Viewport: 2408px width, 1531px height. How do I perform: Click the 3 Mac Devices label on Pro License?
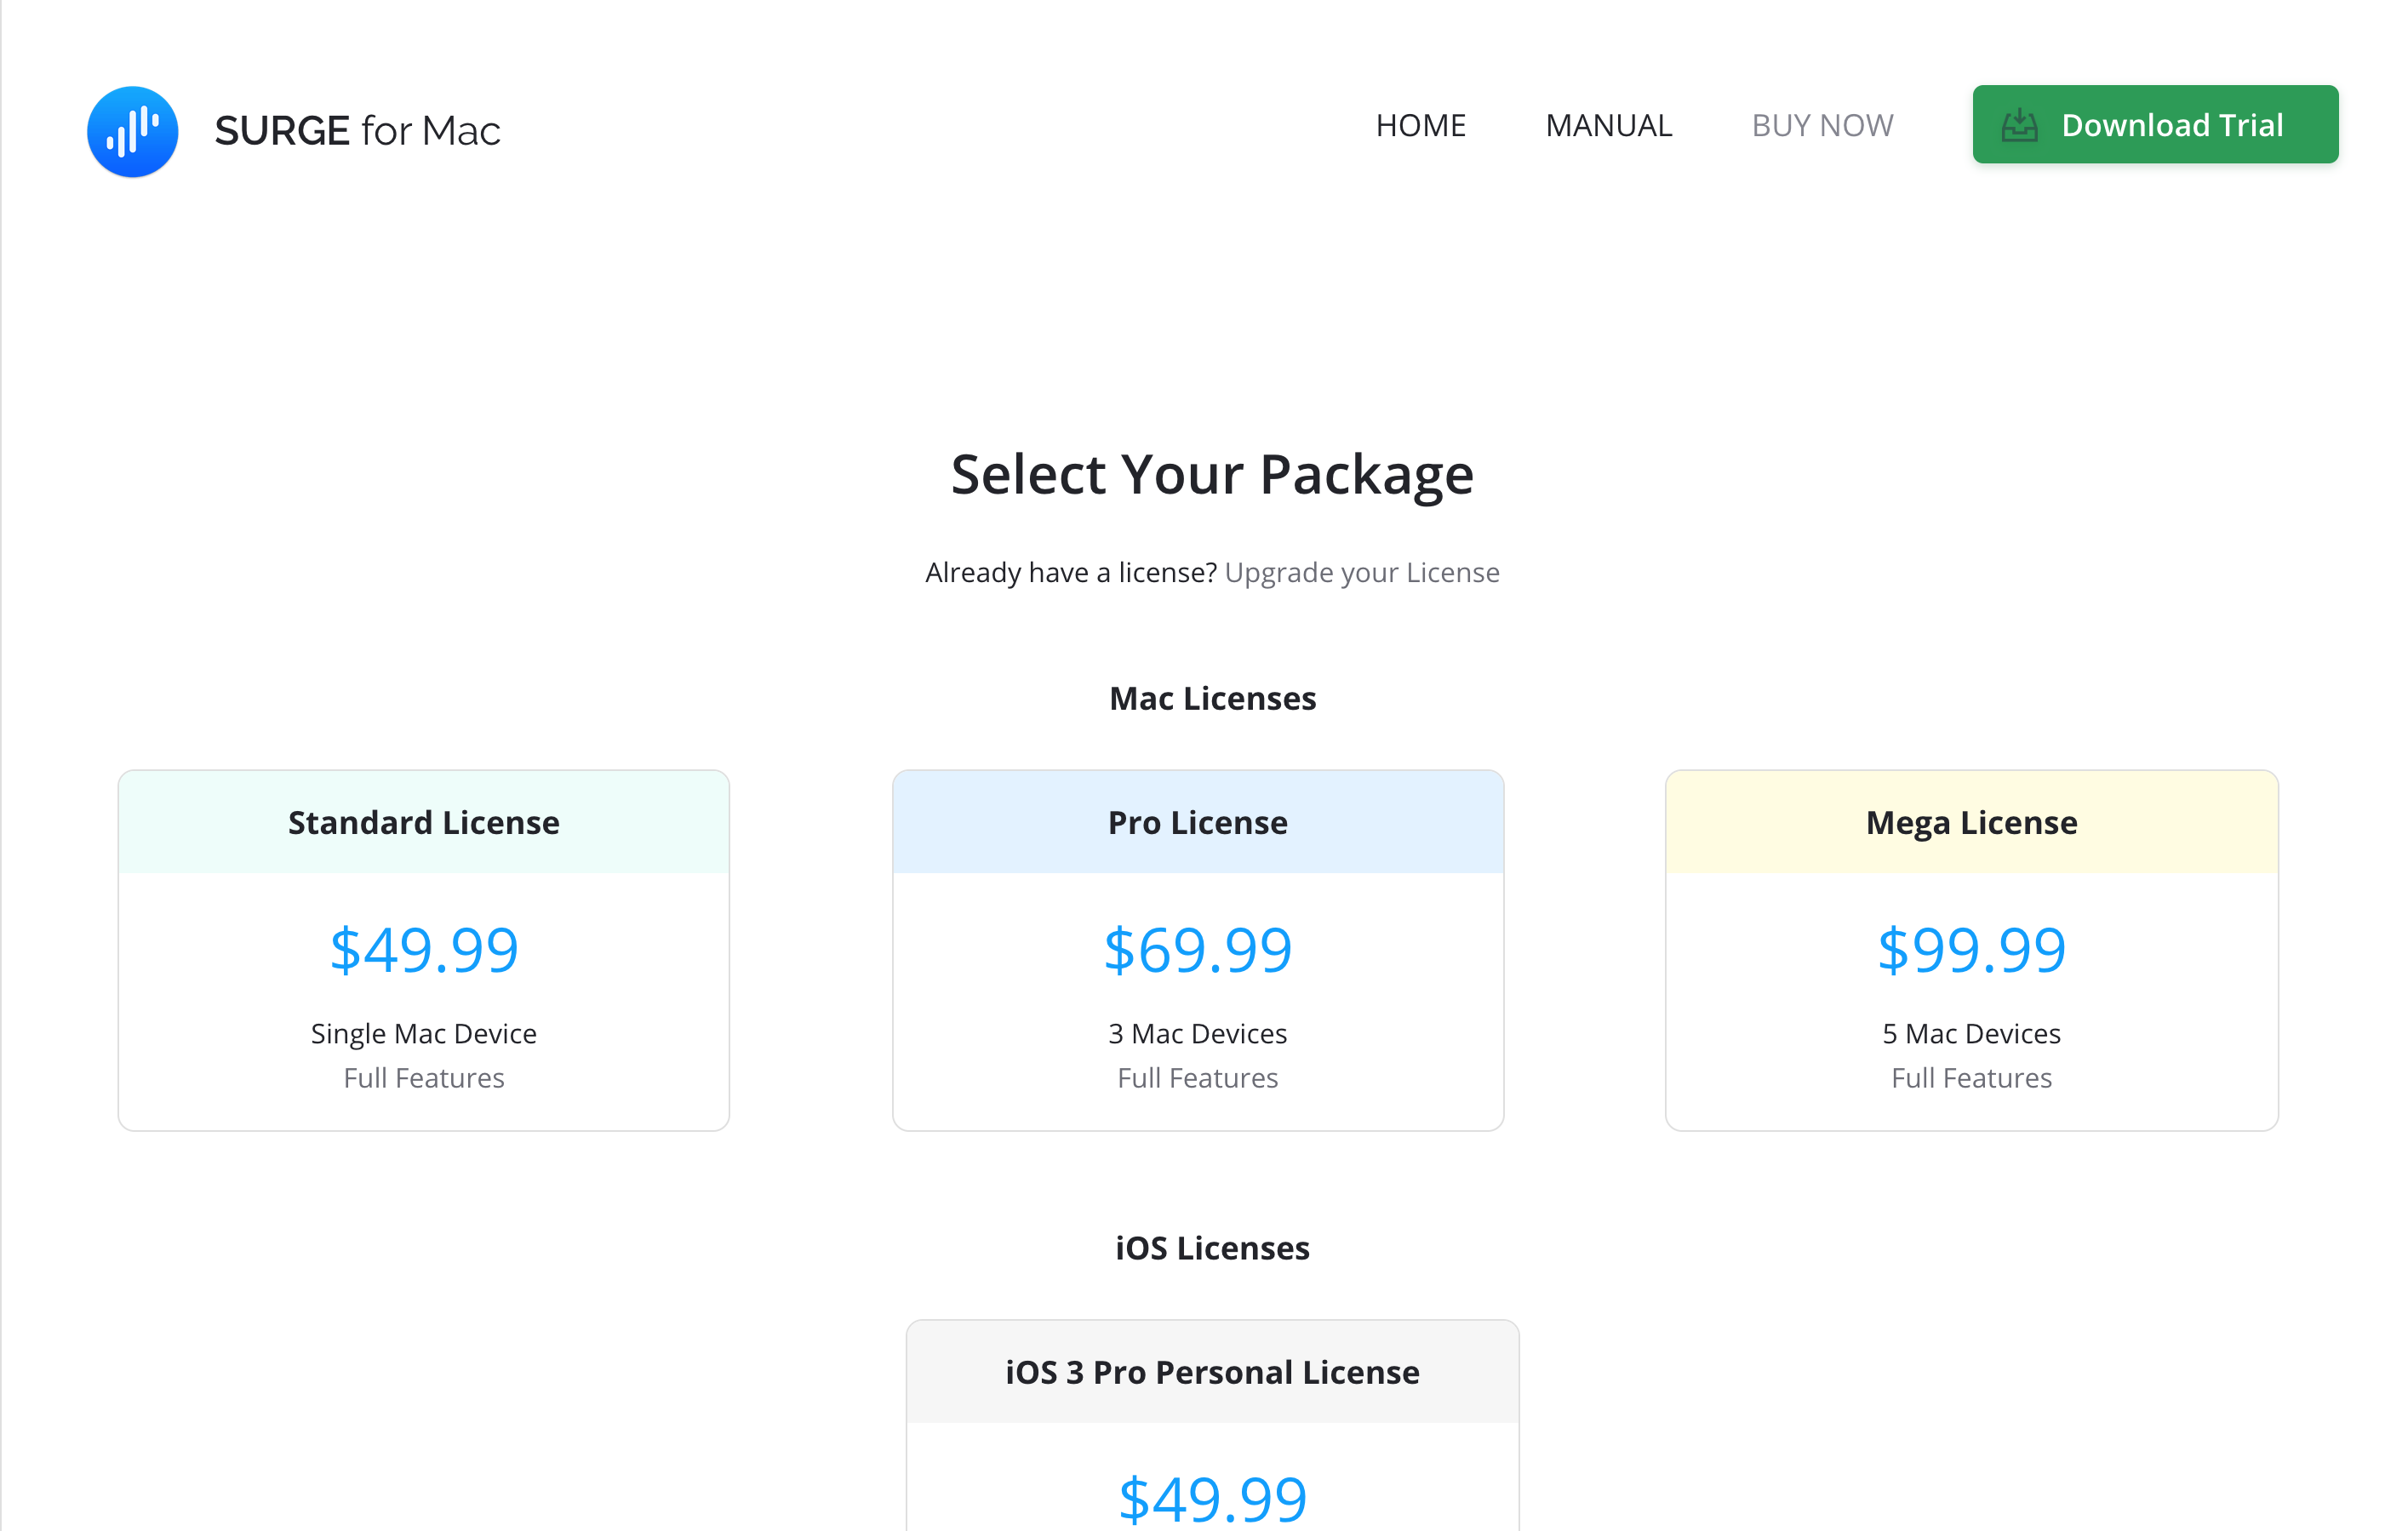[x=1197, y=1033]
